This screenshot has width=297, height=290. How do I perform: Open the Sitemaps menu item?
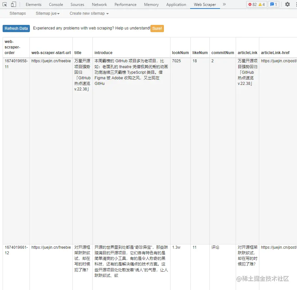pos(18,13)
